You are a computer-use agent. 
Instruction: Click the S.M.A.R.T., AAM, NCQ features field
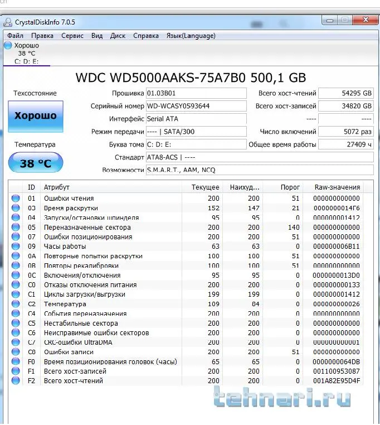pyautogui.click(x=260, y=170)
